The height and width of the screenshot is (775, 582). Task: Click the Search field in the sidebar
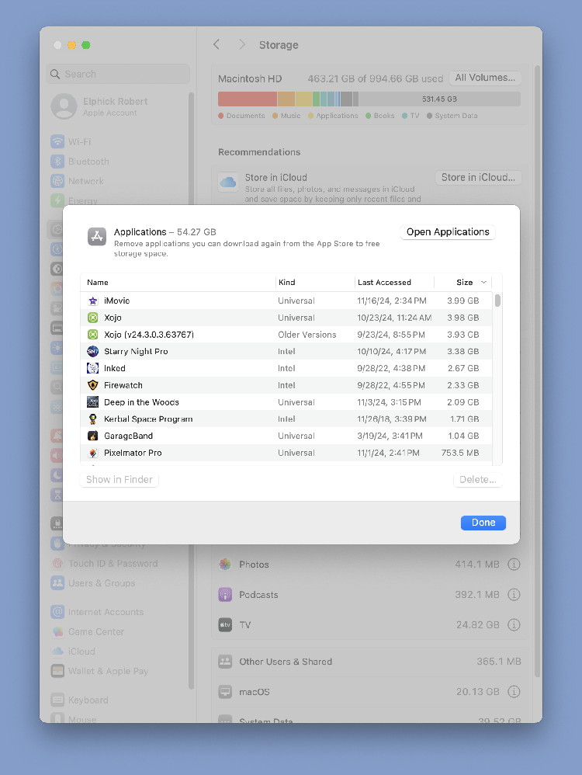pos(119,74)
